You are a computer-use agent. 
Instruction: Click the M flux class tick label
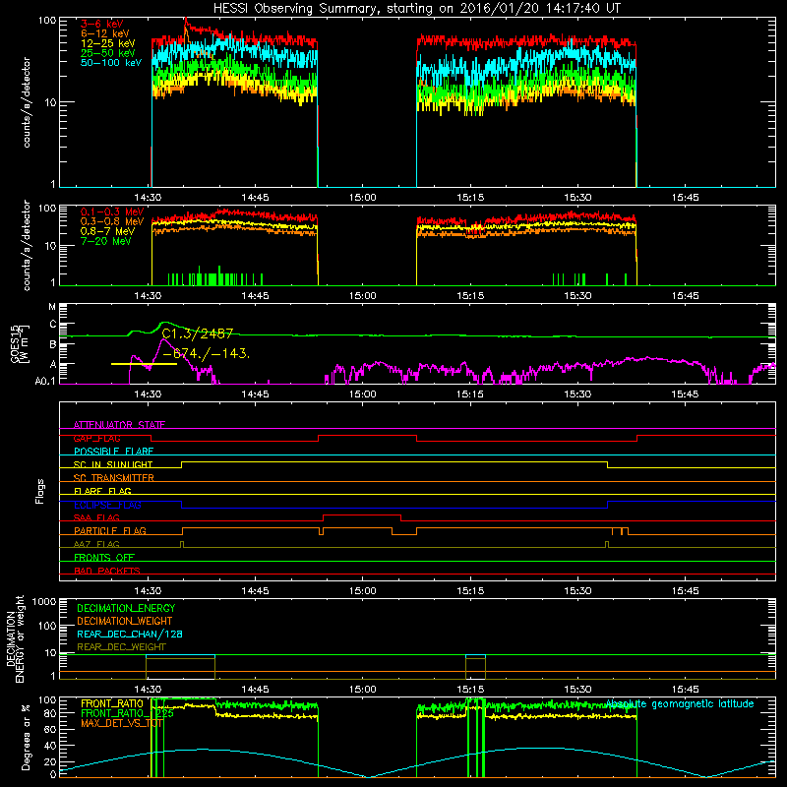click(x=52, y=307)
